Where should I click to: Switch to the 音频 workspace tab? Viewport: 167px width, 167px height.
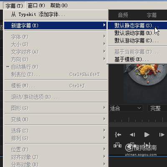(x=123, y=15)
